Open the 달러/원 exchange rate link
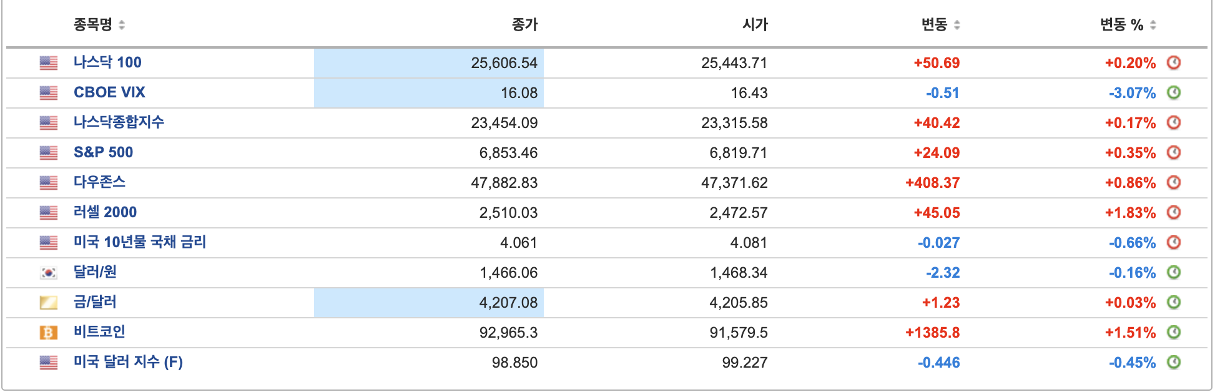This screenshot has width=1215, height=392. click(x=95, y=272)
